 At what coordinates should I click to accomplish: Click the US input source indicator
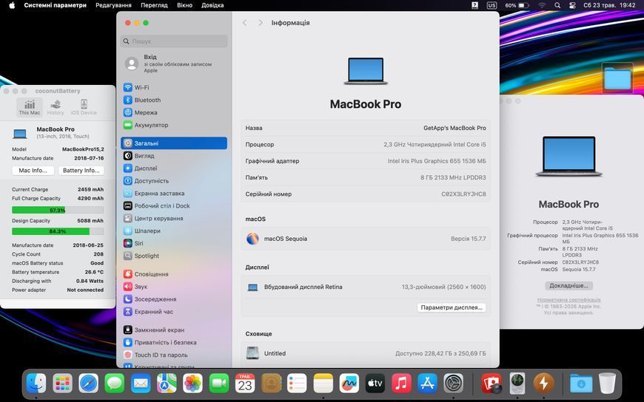tap(492, 5)
